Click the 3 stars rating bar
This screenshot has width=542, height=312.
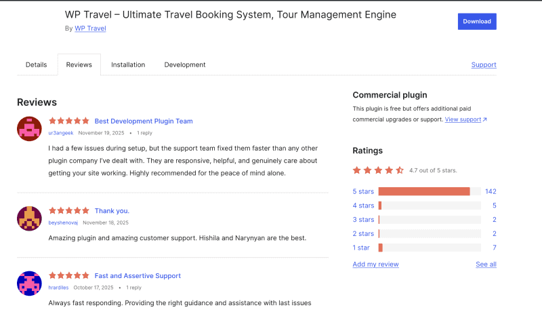pos(430,220)
